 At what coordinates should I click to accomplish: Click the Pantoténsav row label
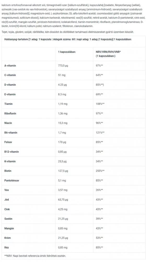12,181
